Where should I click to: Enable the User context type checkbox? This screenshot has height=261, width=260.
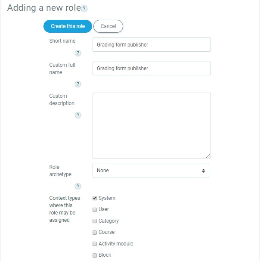click(95, 209)
